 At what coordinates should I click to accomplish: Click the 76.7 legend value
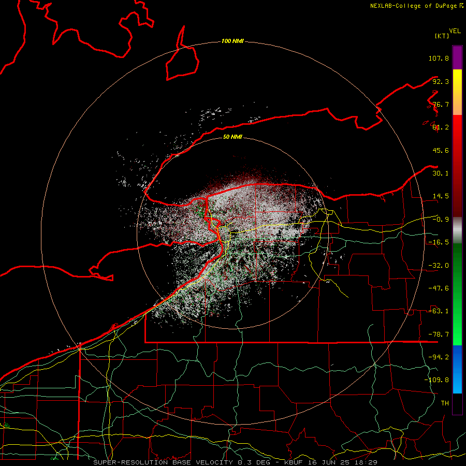[441, 104]
